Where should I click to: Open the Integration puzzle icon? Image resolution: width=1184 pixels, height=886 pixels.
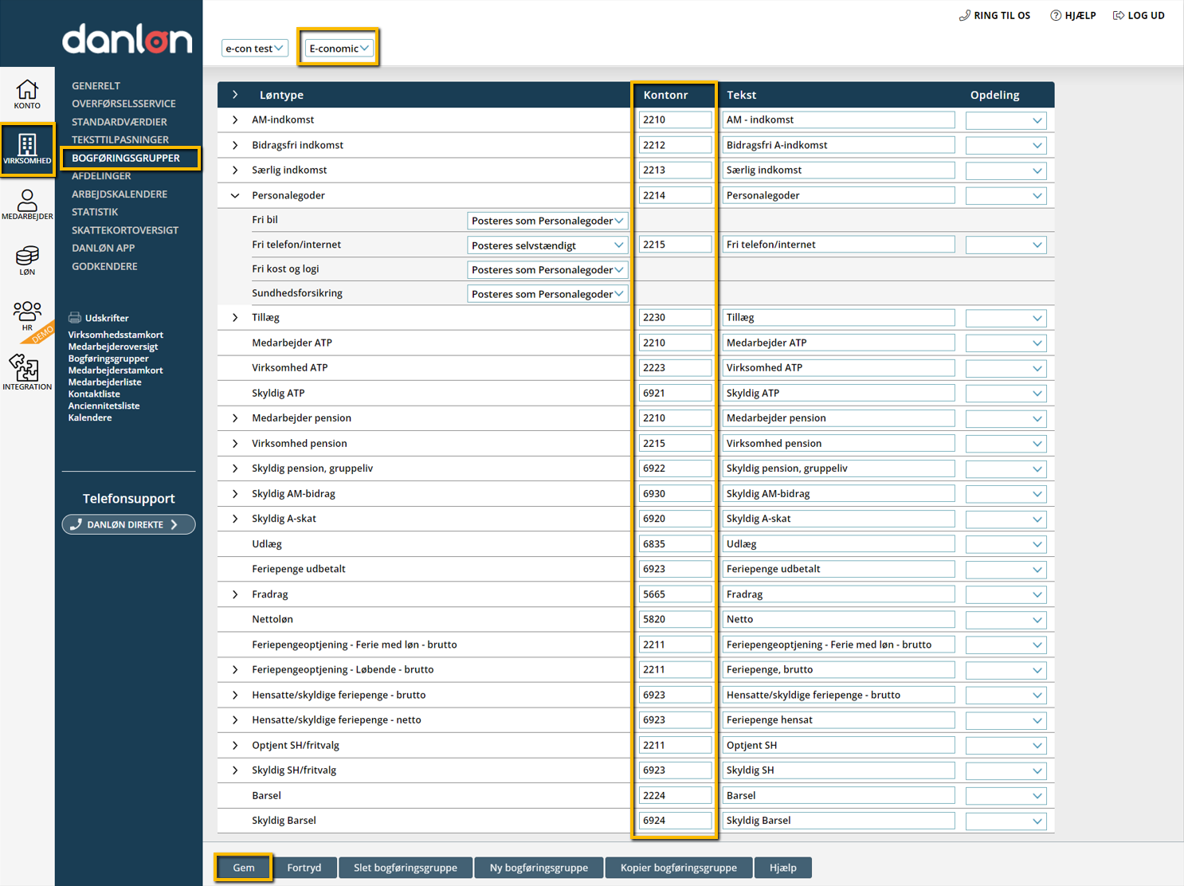tap(25, 370)
